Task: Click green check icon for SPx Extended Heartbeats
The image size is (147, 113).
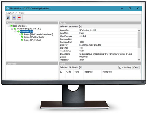Action: coord(22,34)
